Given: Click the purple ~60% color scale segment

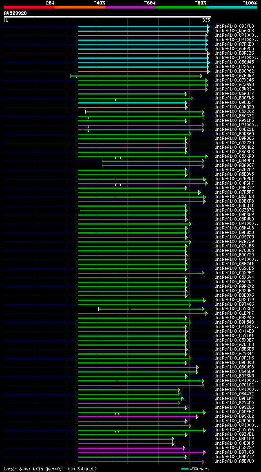Looking at the screenshot, I should 130,7.
